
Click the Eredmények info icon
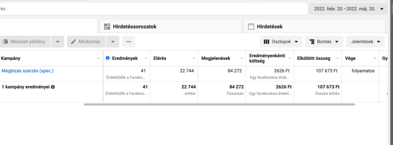pos(107,58)
